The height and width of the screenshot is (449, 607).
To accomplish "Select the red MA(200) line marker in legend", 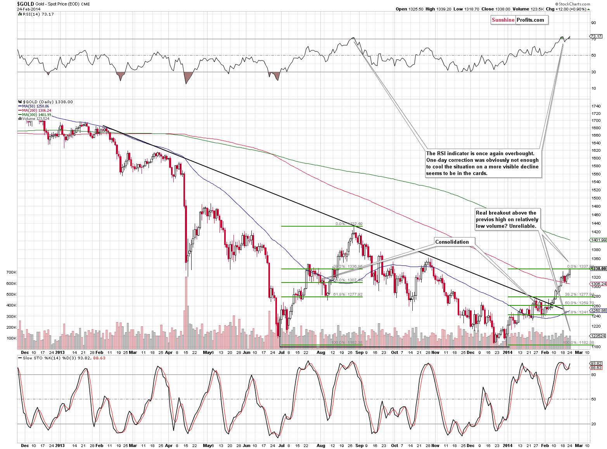I will pyautogui.click(x=20, y=110).
